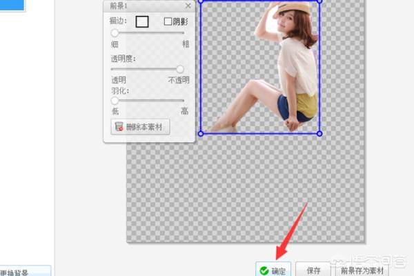The image size is (414, 276).
Task: Set opacity slider to 透明 end
Action: click(x=113, y=69)
